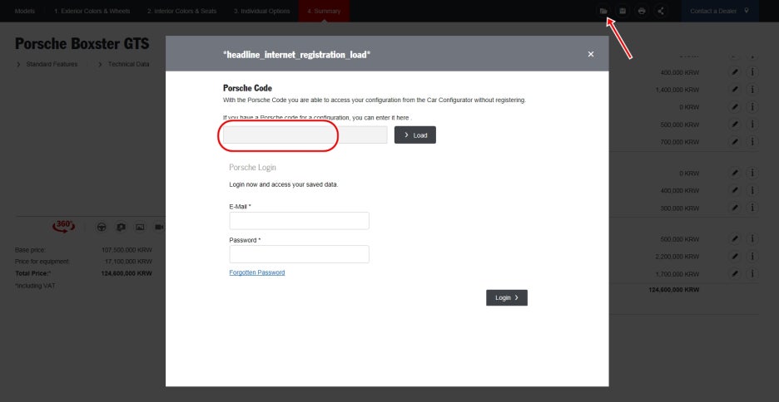Open the Exterior Colors & Wheels step
The height and width of the screenshot is (402, 779).
point(92,11)
